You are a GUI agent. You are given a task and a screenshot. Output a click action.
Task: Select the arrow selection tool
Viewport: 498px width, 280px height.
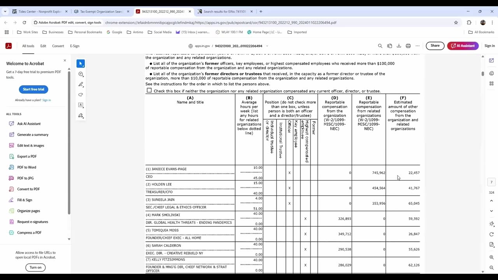coord(81,63)
